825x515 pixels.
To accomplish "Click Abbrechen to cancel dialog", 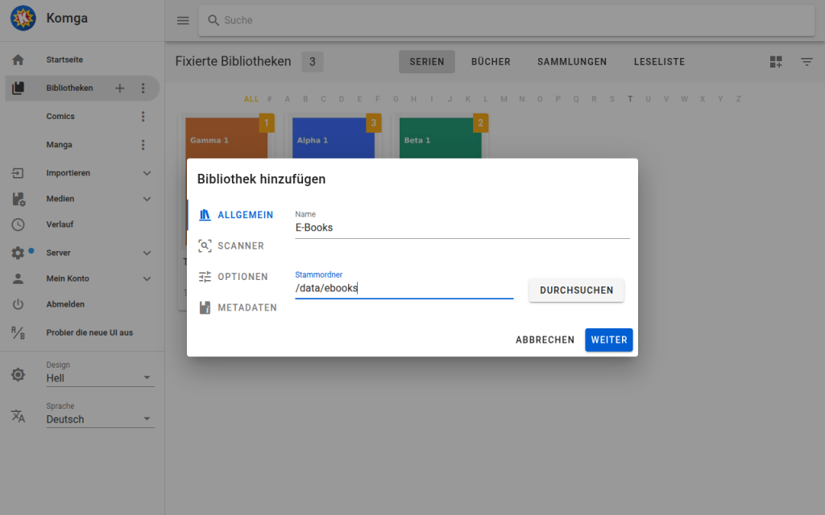I will (x=545, y=340).
